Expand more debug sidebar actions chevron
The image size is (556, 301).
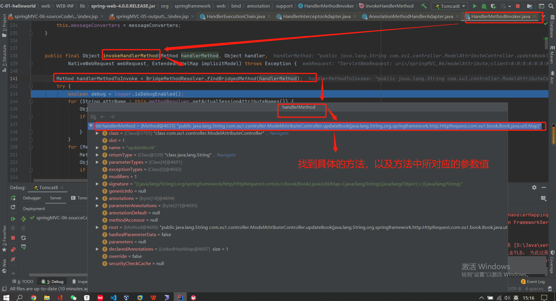(13, 273)
